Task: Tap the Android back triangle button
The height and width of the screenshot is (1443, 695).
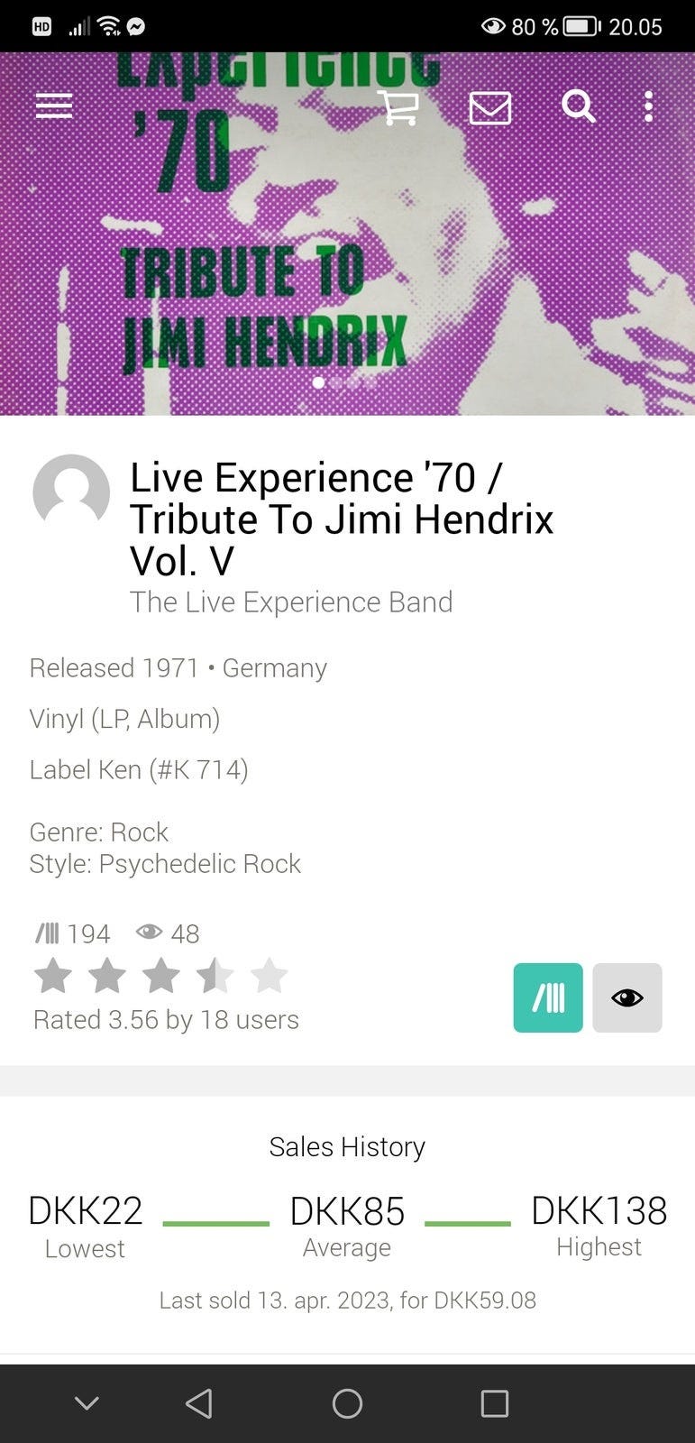Action: point(199,1402)
